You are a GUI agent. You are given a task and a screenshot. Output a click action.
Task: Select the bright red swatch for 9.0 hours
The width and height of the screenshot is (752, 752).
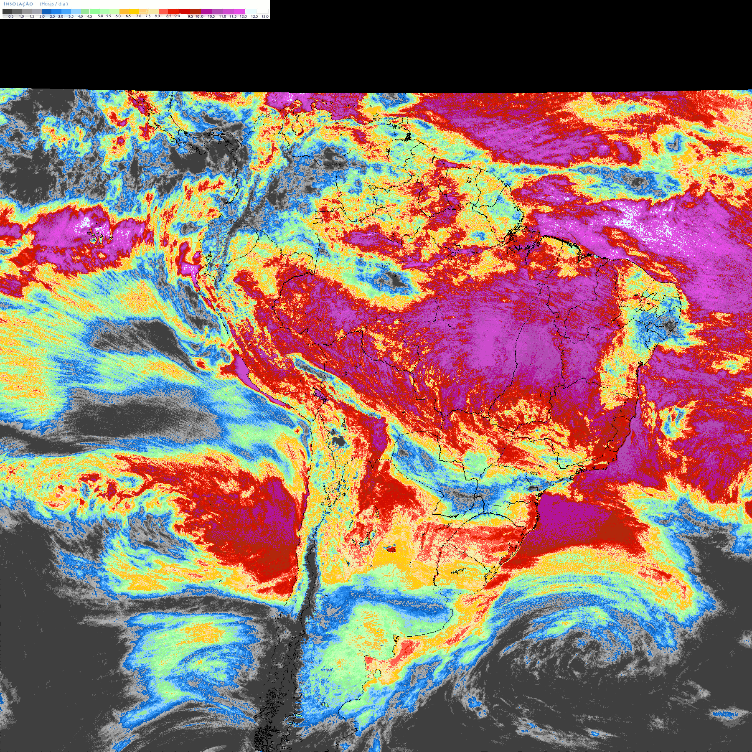coord(173,11)
